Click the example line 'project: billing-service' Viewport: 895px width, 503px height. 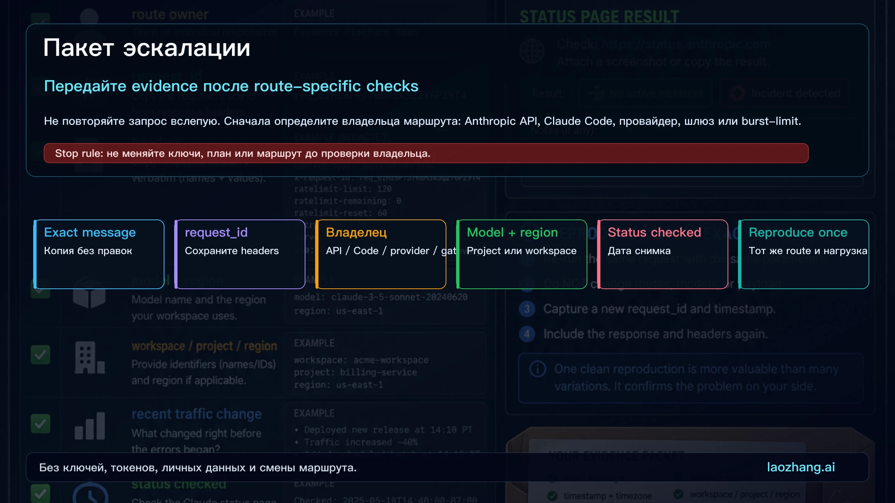pos(355,373)
